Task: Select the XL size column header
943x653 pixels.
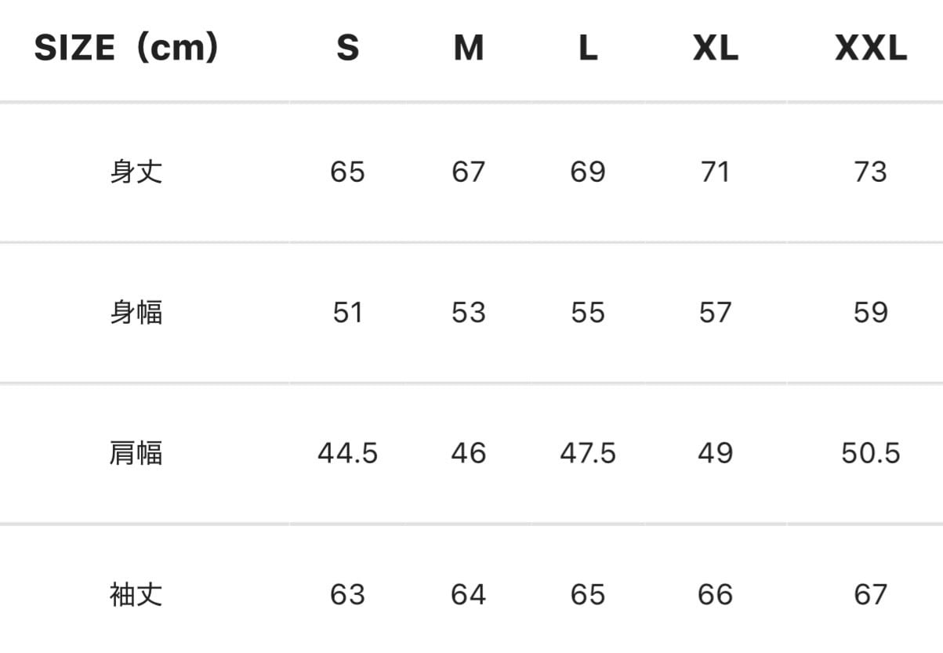Action: tap(715, 49)
